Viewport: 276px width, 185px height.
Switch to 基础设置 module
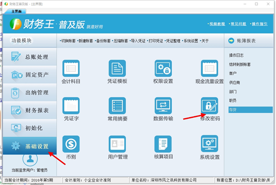click(30, 147)
